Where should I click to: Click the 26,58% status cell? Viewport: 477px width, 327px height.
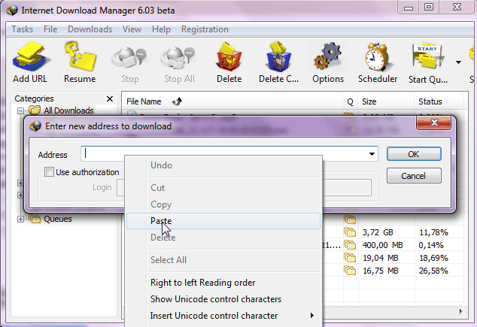433,271
